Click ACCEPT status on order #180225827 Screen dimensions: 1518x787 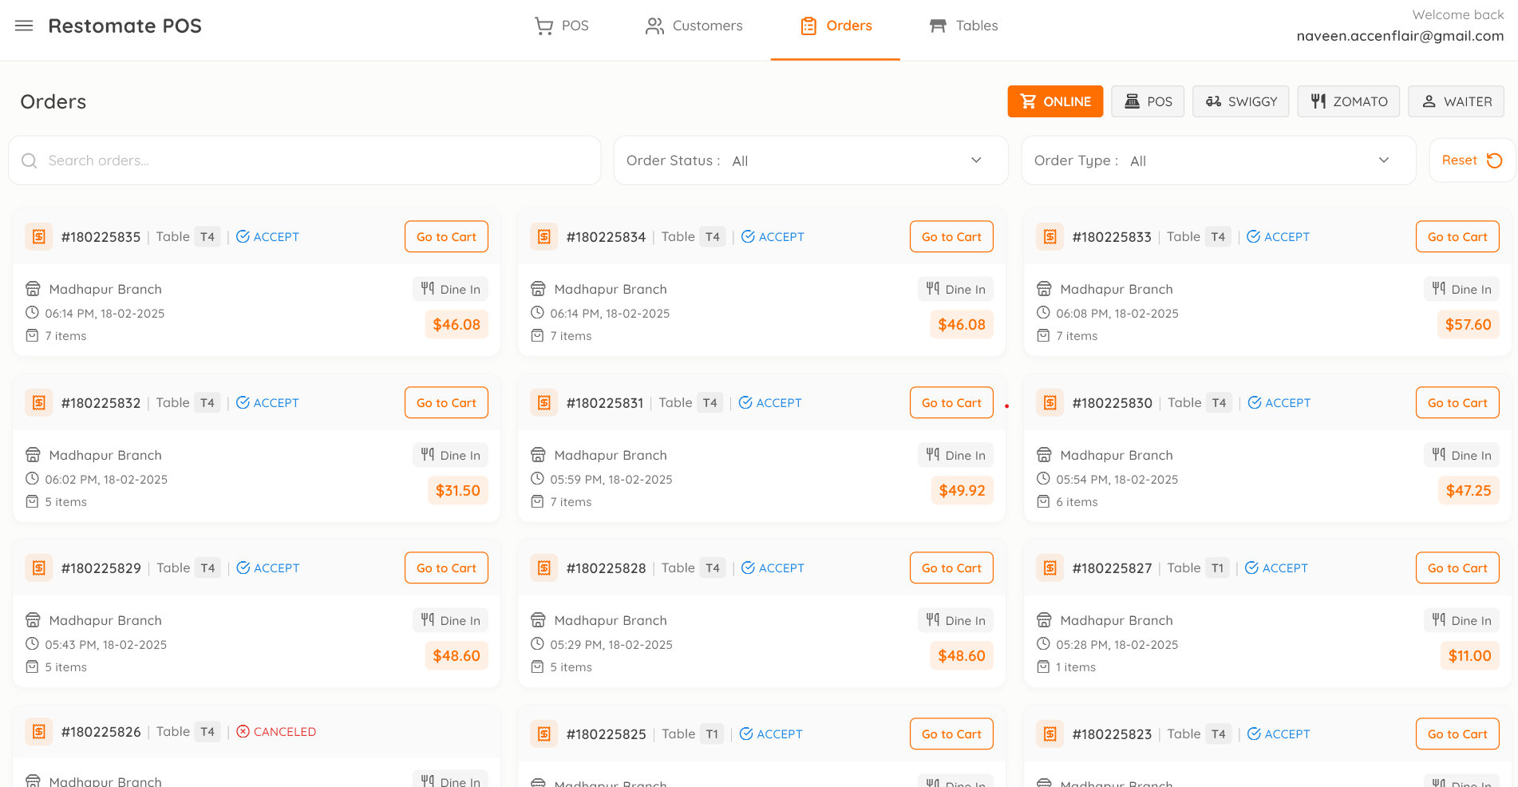pyautogui.click(x=1276, y=568)
